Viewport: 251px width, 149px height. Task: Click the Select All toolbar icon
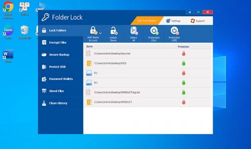pyautogui.click(x=134, y=30)
